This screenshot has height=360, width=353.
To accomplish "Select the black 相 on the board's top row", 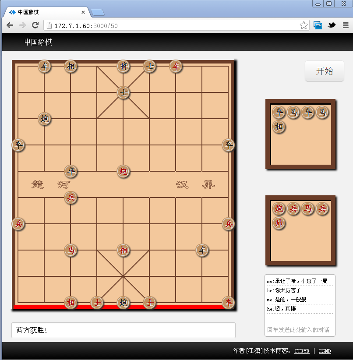I will [x=71, y=67].
